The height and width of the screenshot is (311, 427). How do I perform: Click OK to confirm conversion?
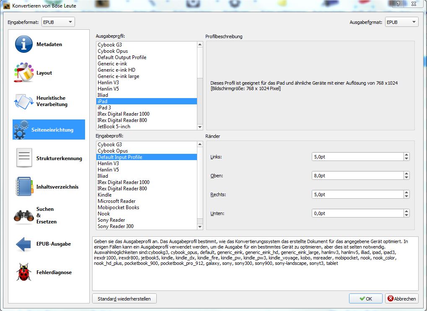pos(365,298)
